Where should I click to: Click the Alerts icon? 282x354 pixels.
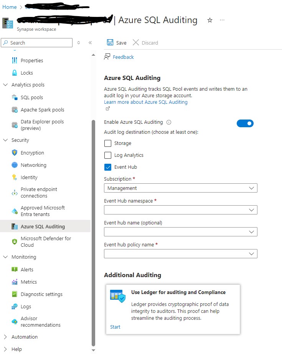pos(15,269)
